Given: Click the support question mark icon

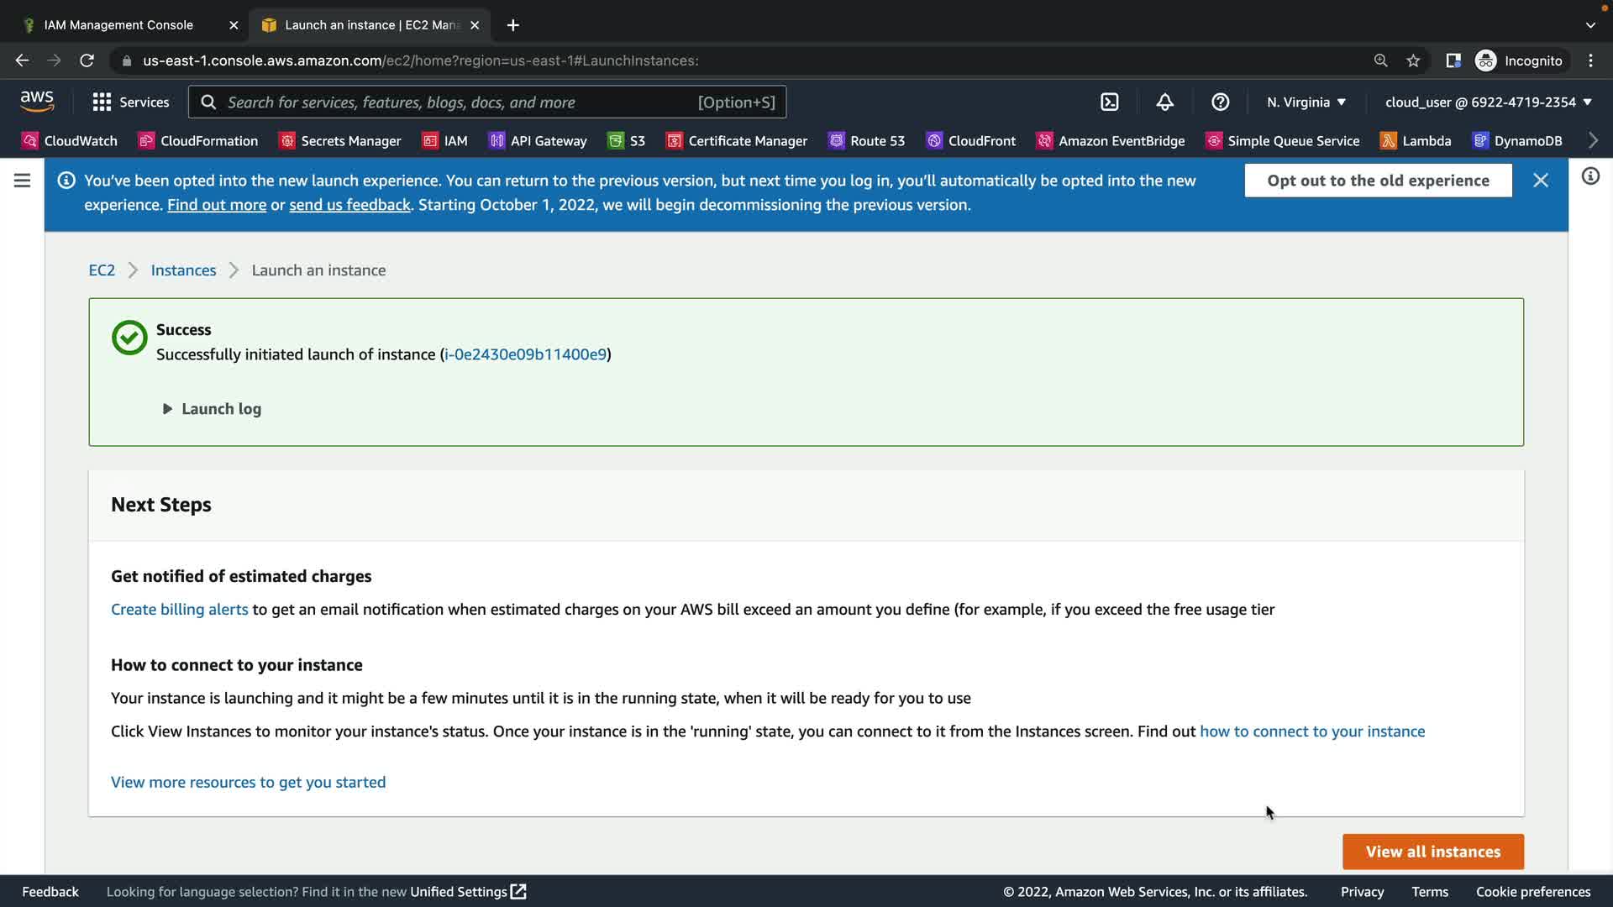Looking at the screenshot, I should tap(1220, 102).
